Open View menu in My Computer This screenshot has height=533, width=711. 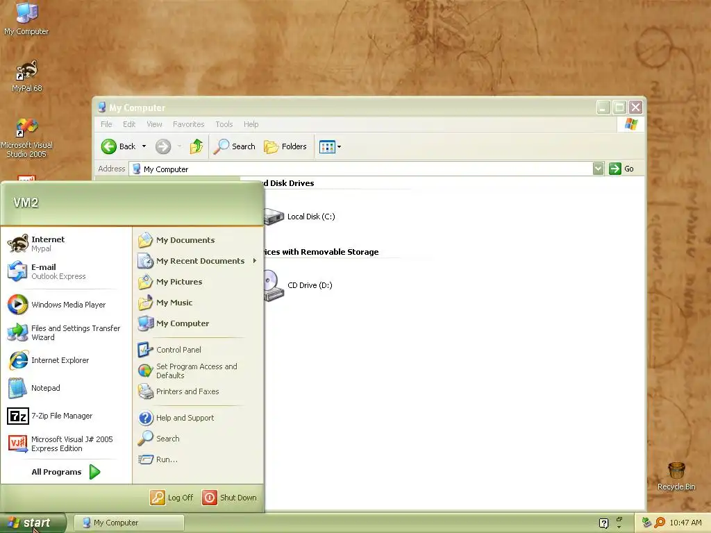coord(154,124)
